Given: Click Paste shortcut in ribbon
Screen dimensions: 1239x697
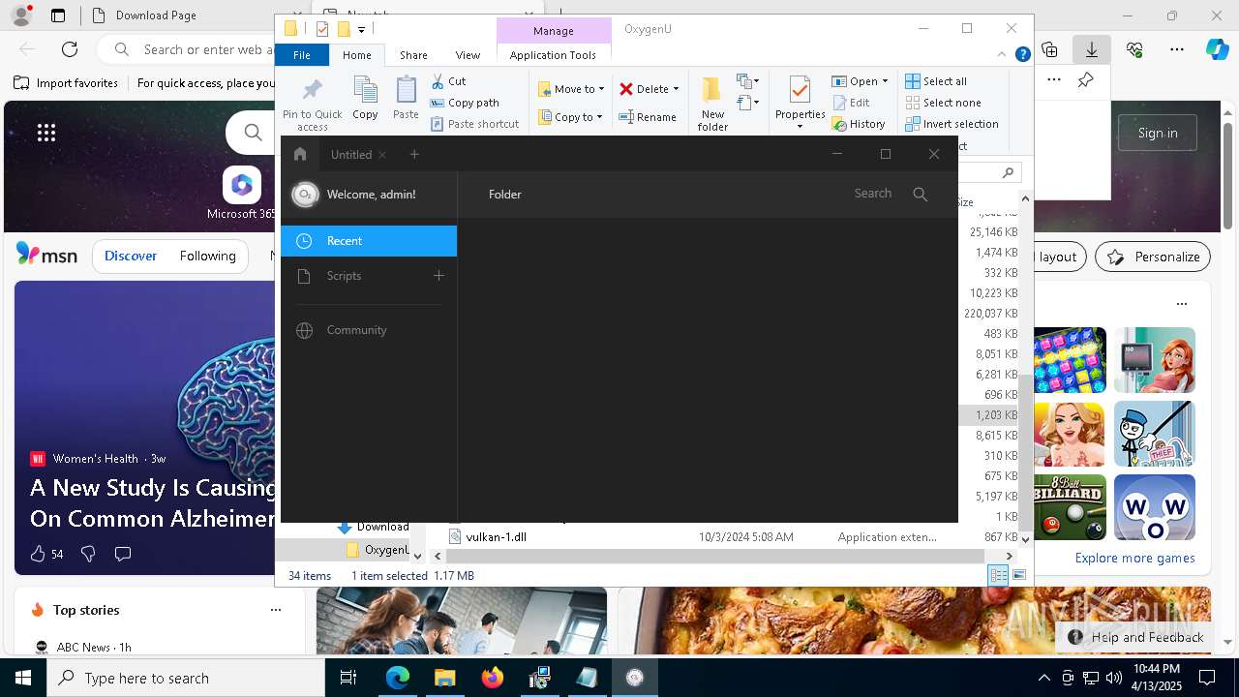Looking at the screenshot, I should [x=474, y=124].
